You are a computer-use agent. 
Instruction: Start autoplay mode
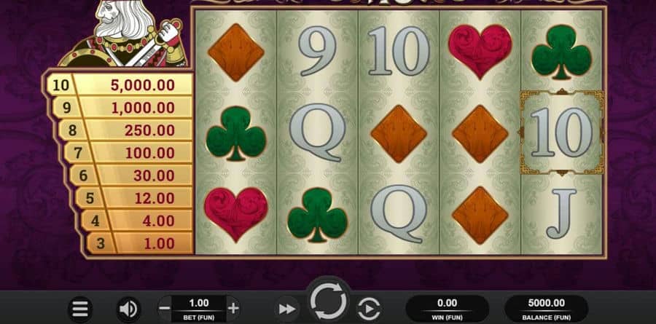click(x=368, y=309)
